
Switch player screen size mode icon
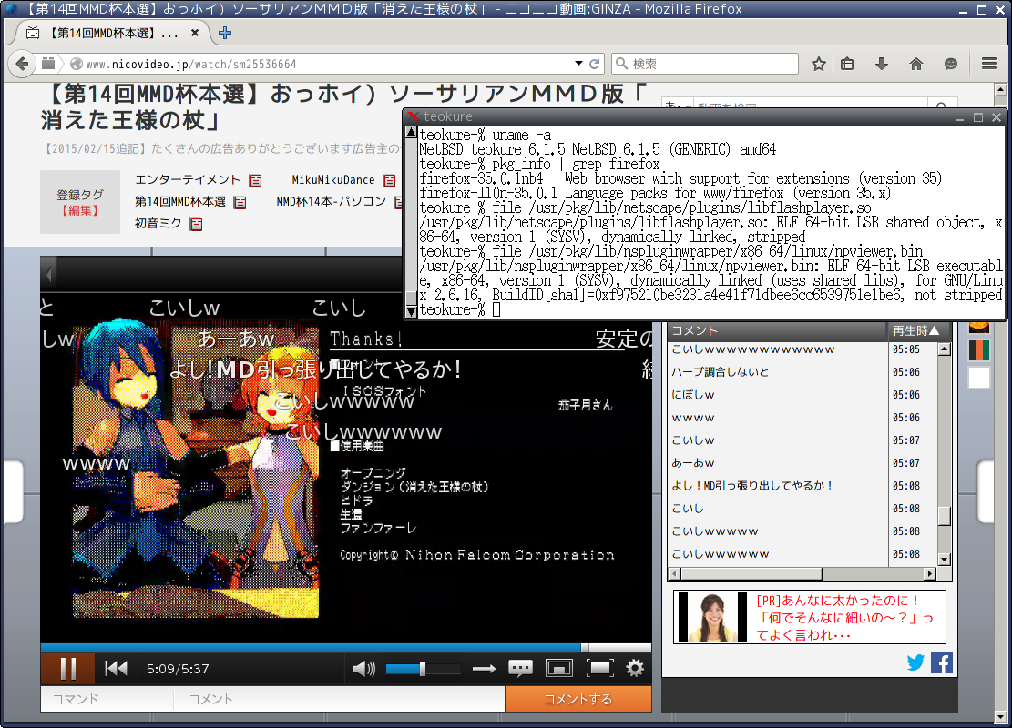[x=559, y=669]
